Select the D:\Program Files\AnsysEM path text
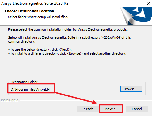 tap(30, 89)
